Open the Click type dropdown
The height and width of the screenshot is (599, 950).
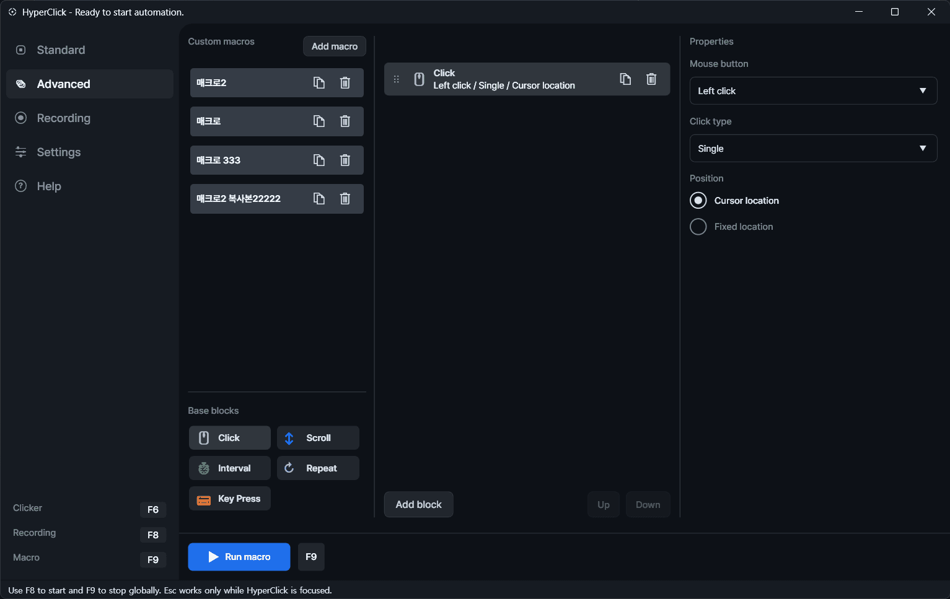pyautogui.click(x=812, y=148)
